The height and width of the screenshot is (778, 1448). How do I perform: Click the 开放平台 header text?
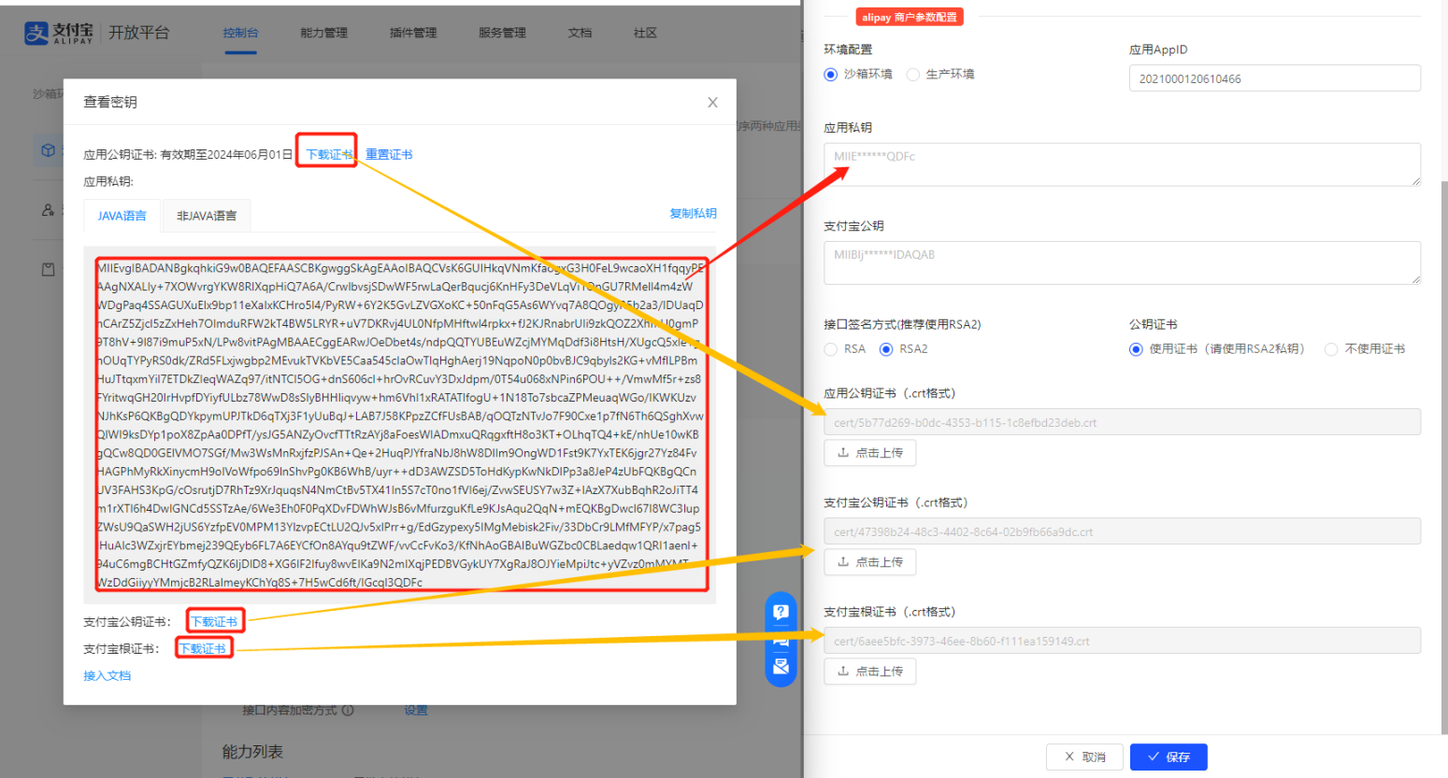point(139,33)
